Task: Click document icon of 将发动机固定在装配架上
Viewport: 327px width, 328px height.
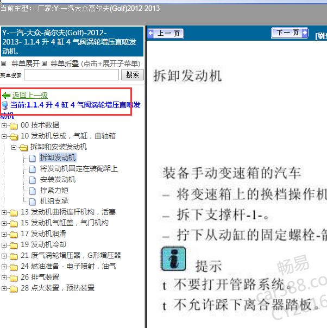Action: (32, 169)
